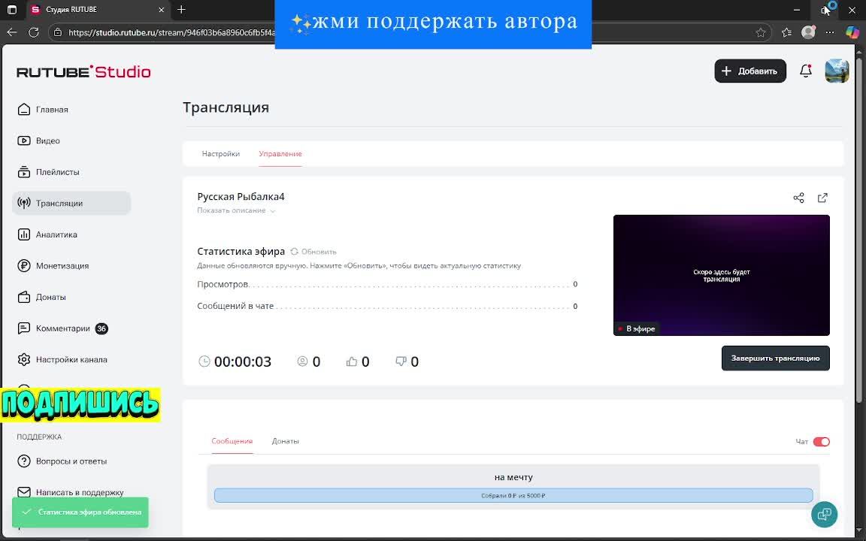The image size is (866, 541).
Task: Click the Русская Рыбалка4 title
Action: point(241,197)
